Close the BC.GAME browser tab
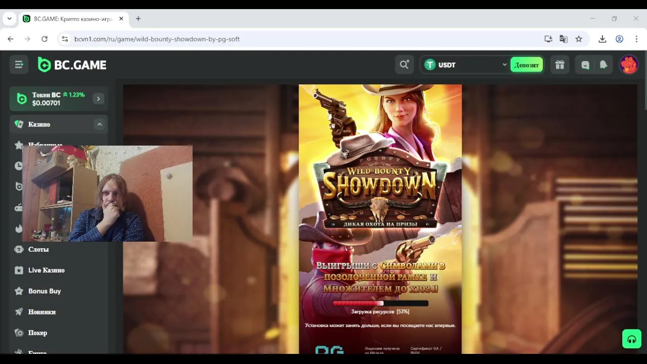This screenshot has width=647, height=364. pos(121,19)
